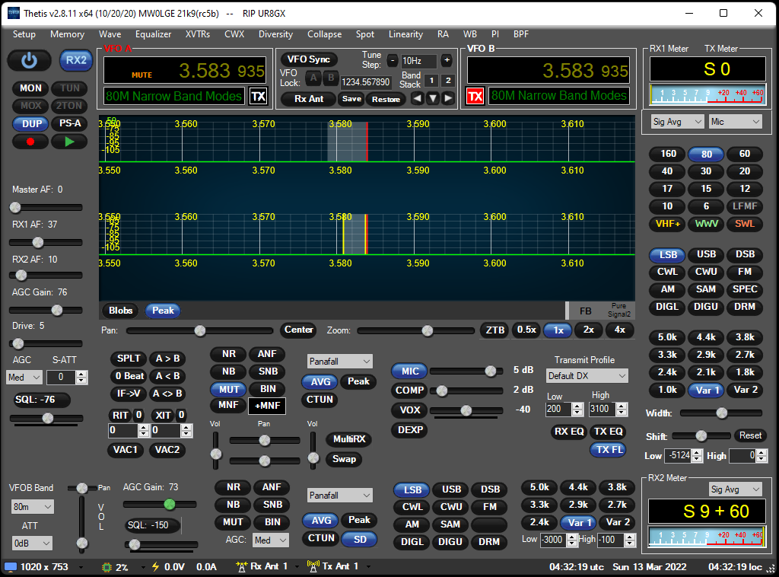Copy VFO with the A > B button

[167, 359]
